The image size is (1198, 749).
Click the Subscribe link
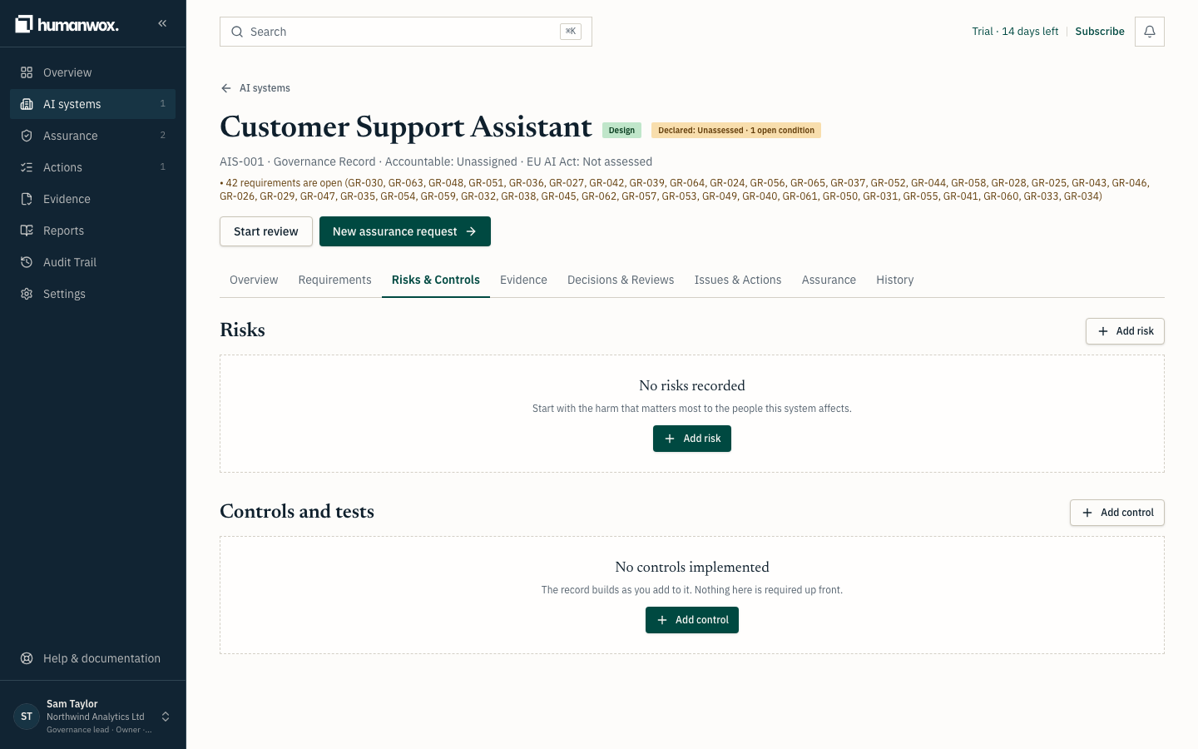(x=1100, y=32)
